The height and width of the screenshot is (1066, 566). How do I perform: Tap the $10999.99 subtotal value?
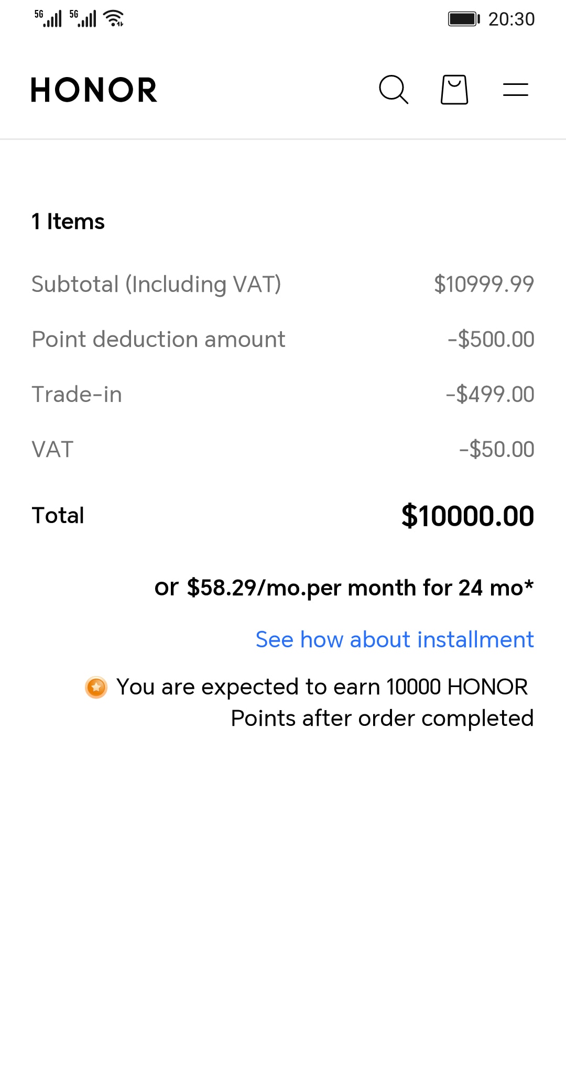point(484,284)
